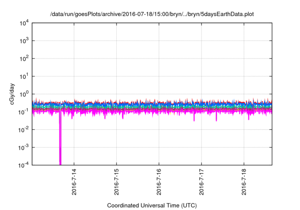Viewport: 300px width, 210px height.
Task: Select the 2016-7-15 x-axis date label
Action: coord(117,182)
